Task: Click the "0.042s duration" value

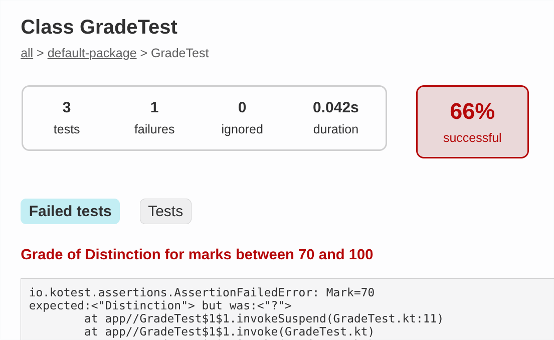Action: click(x=335, y=117)
